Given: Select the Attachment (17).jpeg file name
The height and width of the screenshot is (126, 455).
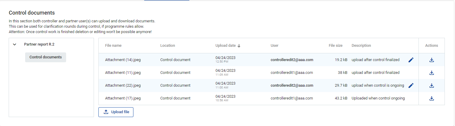Looking at the screenshot, I should click(123, 98).
